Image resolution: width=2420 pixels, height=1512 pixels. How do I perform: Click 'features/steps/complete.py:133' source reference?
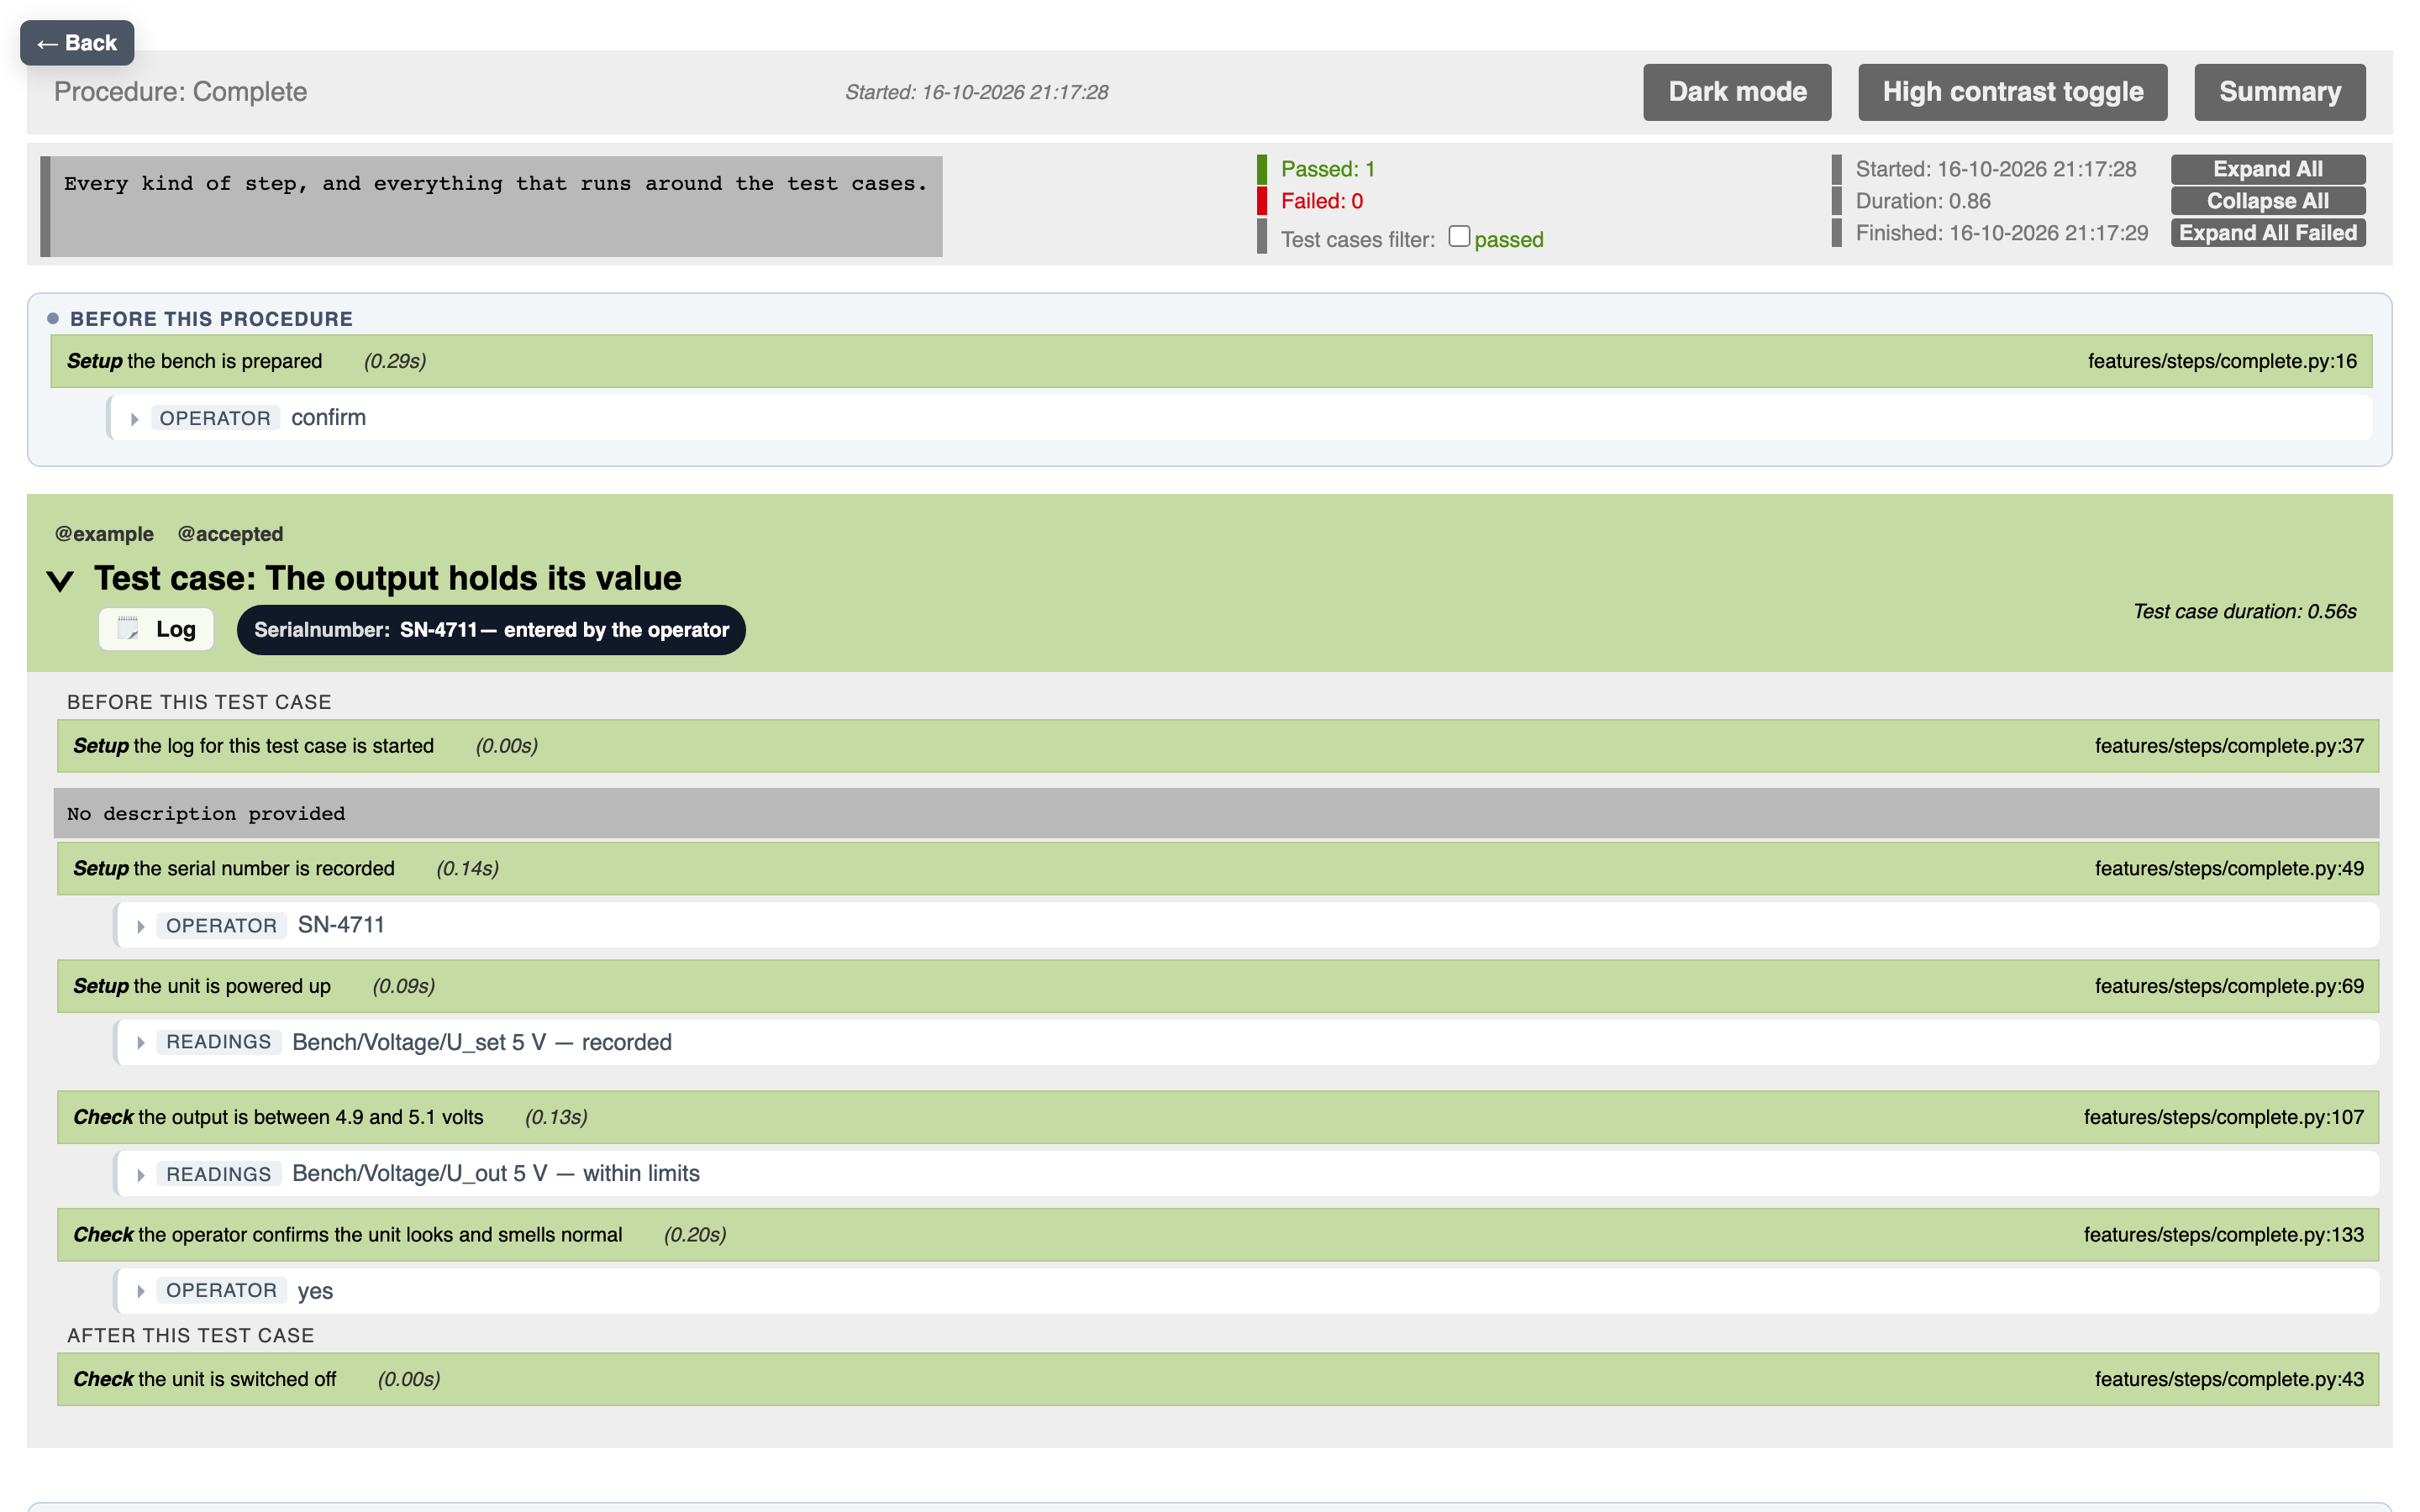[x=2224, y=1235]
